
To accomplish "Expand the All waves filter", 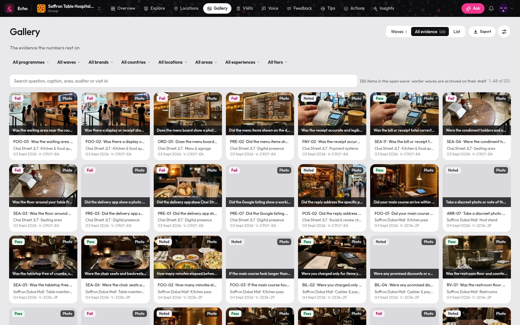I will [69, 62].
